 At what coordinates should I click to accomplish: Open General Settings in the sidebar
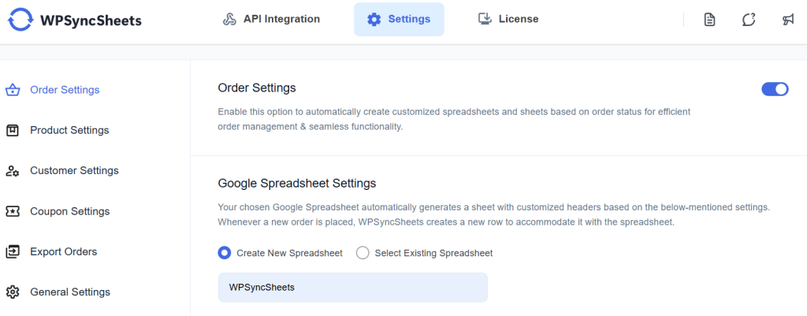coord(70,292)
